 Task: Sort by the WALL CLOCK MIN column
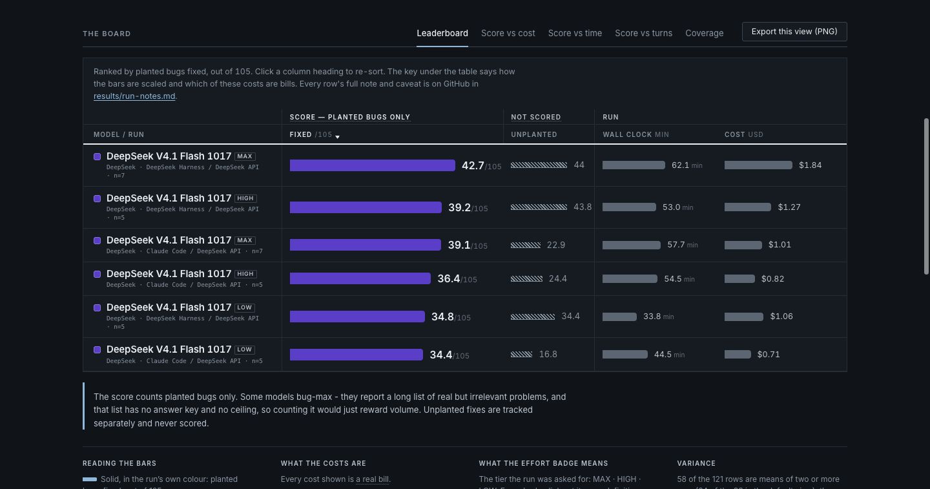(x=635, y=134)
